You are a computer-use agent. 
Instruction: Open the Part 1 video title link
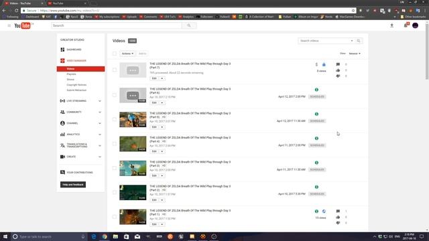(190, 212)
